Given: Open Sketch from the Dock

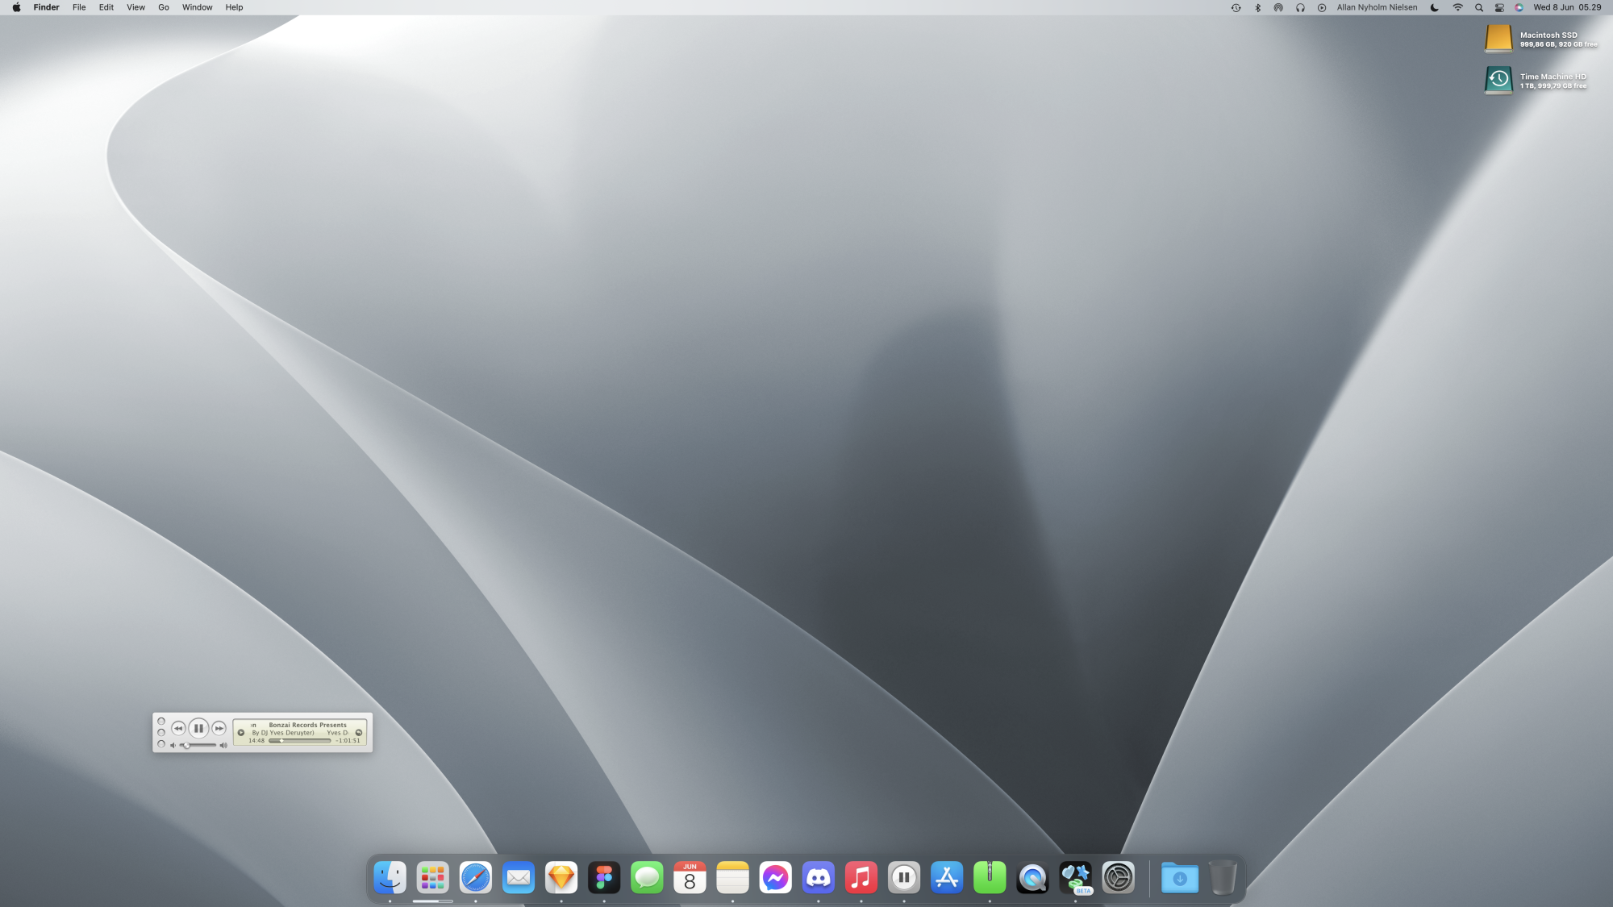Looking at the screenshot, I should pos(561,877).
